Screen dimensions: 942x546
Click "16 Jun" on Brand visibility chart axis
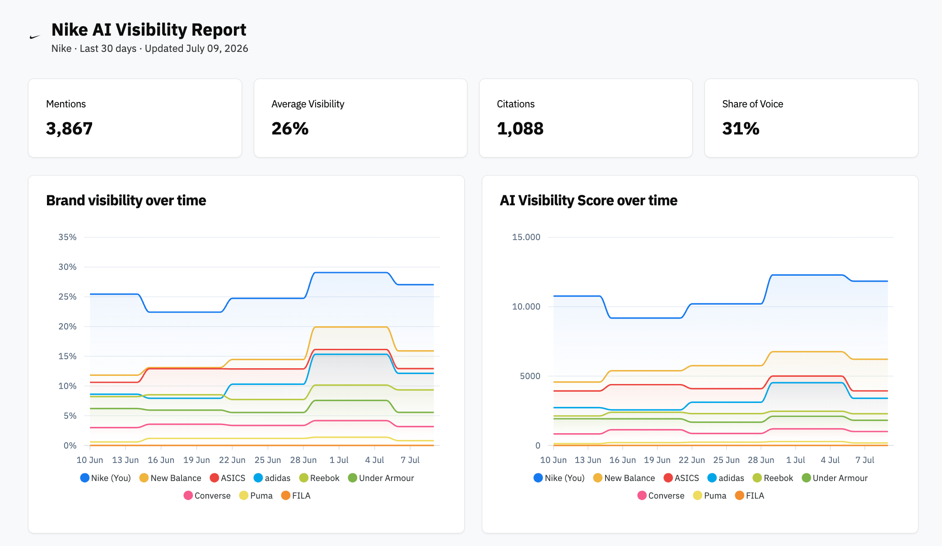(161, 460)
